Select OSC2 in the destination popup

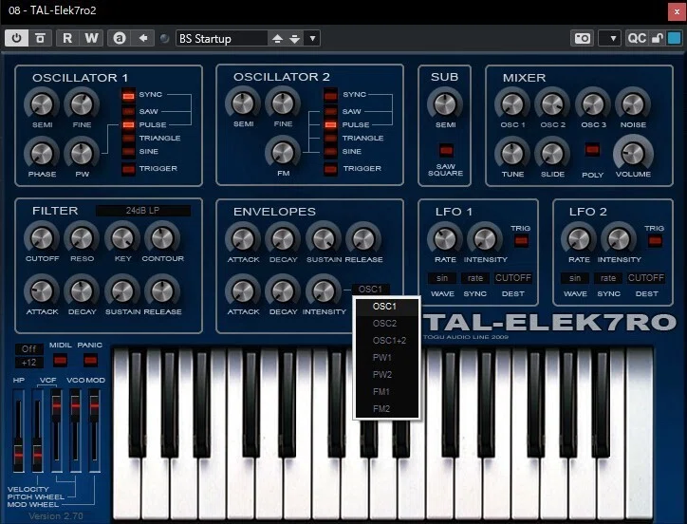point(386,324)
